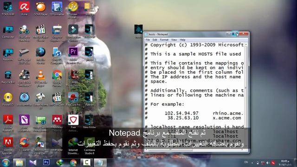The image size is (297, 167).
Task: Open the Network desktop icon
Action: pos(8,55)
